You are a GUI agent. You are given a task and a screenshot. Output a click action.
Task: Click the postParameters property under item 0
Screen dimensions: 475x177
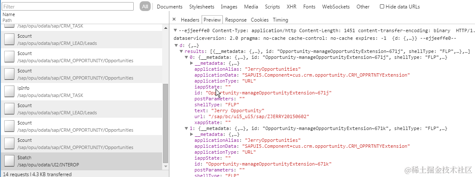coord(219,99)
